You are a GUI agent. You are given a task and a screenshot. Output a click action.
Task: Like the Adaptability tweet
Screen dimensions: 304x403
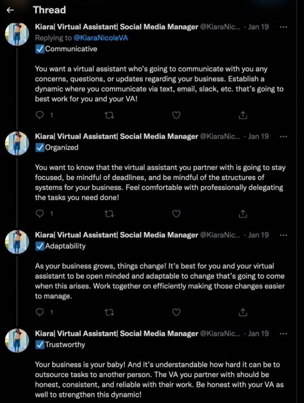177,312
